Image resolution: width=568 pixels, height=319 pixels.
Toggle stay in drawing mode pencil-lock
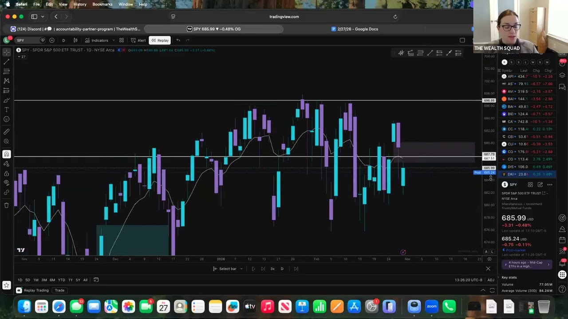(x=7, y=164)
